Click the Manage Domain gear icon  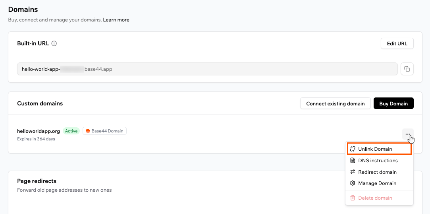(353, 183)
